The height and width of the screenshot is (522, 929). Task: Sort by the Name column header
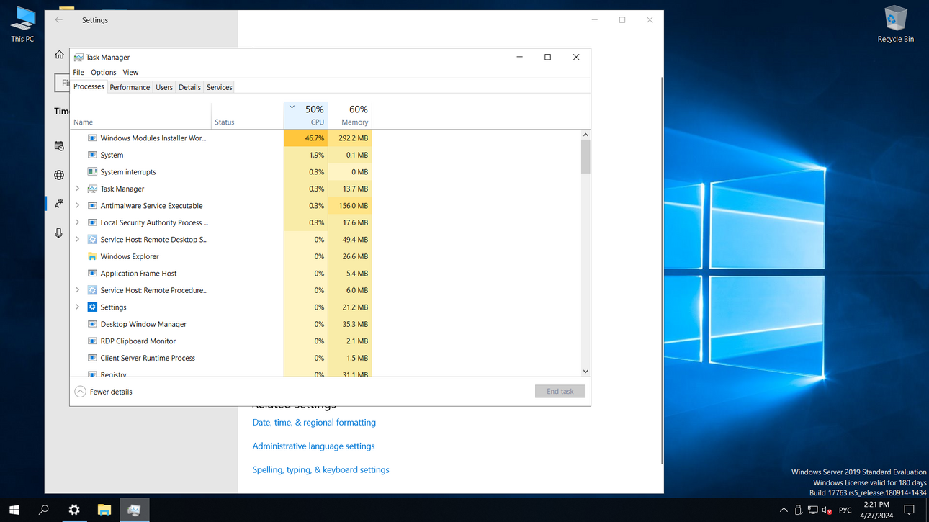[x=140, y=114]
